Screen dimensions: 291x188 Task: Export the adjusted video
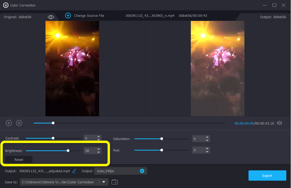coord(267,176)
